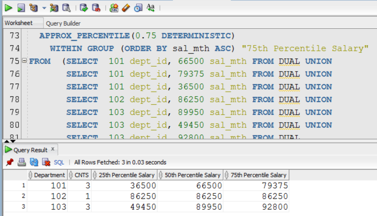Refresh the query result
Image resolution: width=377 pixels, height=216 pixels.
pos(34,162)
